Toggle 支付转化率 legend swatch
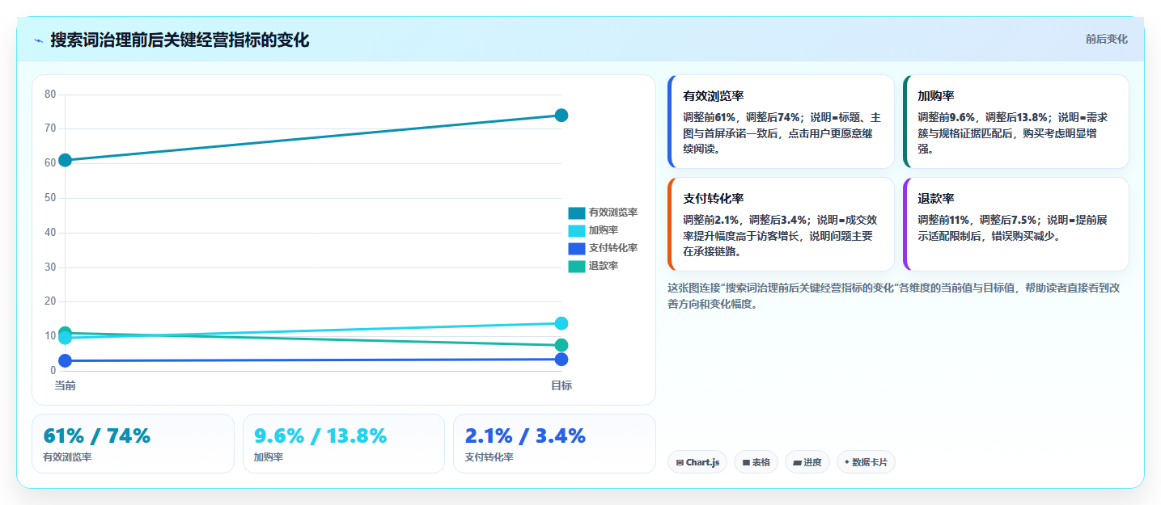 click(576, 248)
